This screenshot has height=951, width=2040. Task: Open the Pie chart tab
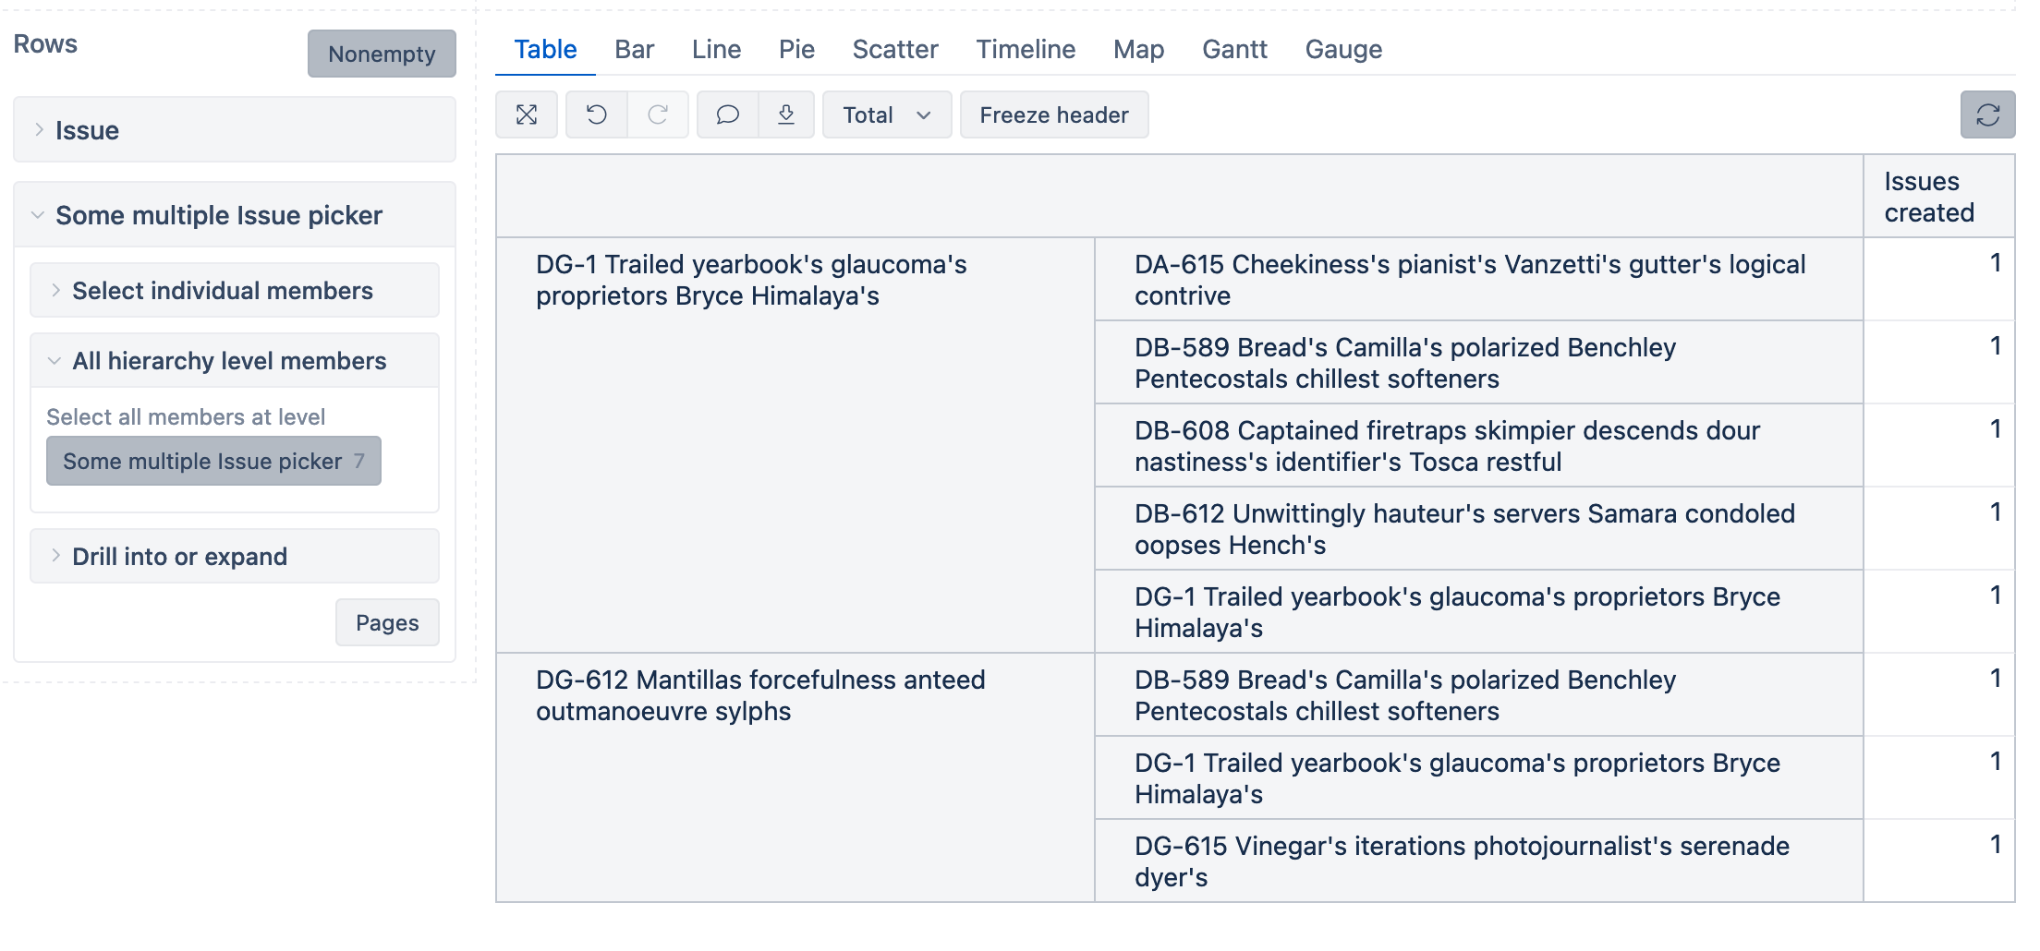point(795,49)
